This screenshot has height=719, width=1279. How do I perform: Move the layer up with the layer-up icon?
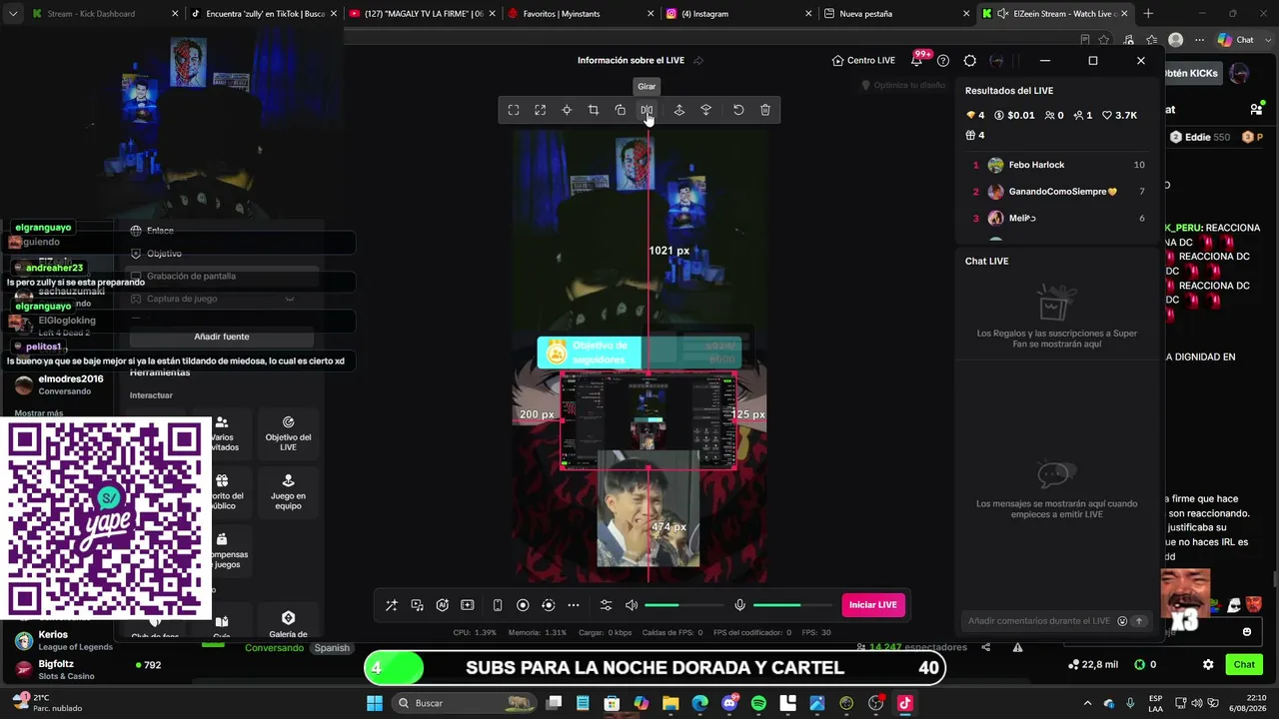pyautogui.click(x=679, y=110)
